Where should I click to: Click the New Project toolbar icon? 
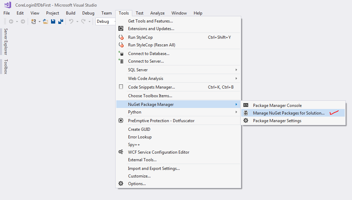coord(34,21)
